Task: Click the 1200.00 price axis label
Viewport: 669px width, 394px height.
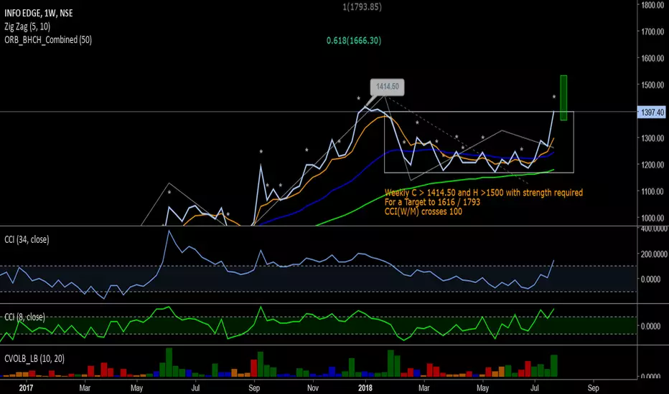Action: coord(652,165)
